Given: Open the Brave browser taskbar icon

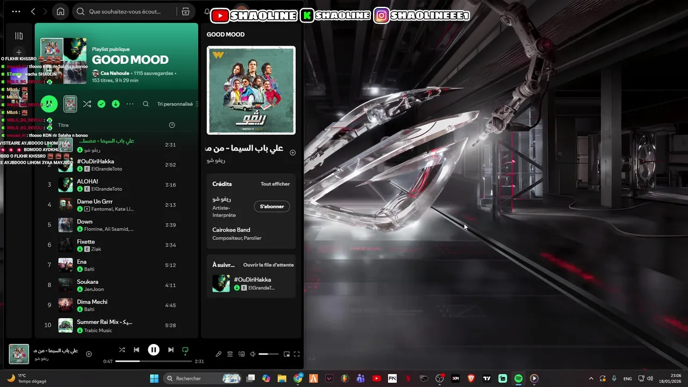Looking at the screenshot, I should (x=471, y=378).
